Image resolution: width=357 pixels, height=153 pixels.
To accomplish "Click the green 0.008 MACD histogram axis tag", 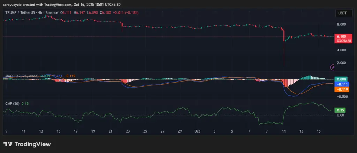I will point(341,79).
